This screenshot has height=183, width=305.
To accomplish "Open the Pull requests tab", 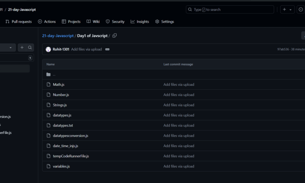I will 19,22.
